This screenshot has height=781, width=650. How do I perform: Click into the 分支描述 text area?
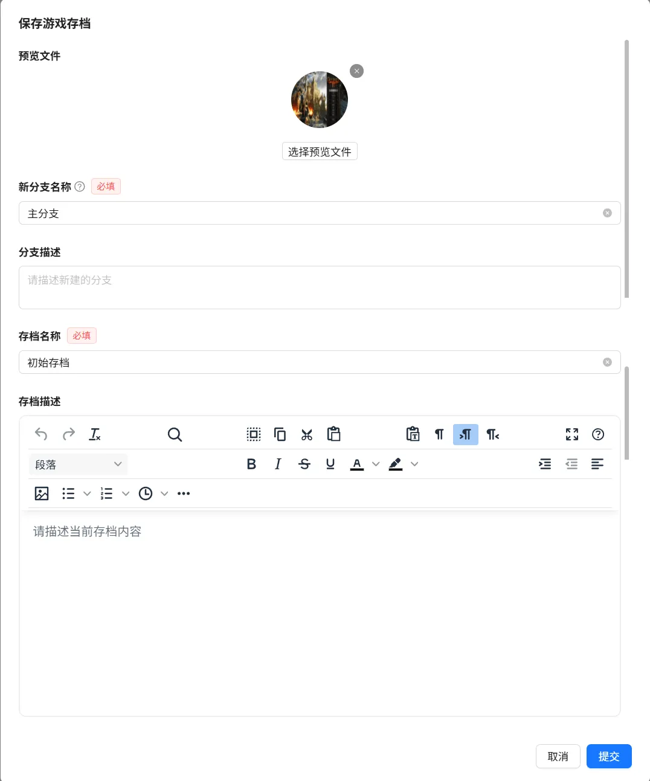coord(320,288)
